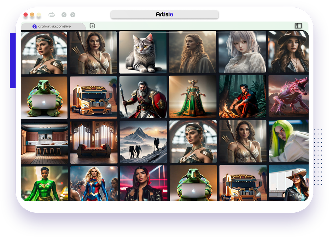Click the Artisia logo icon in the tab
Image resolution: width=329 pixels, height=237 pixels.
coord(35,26)
